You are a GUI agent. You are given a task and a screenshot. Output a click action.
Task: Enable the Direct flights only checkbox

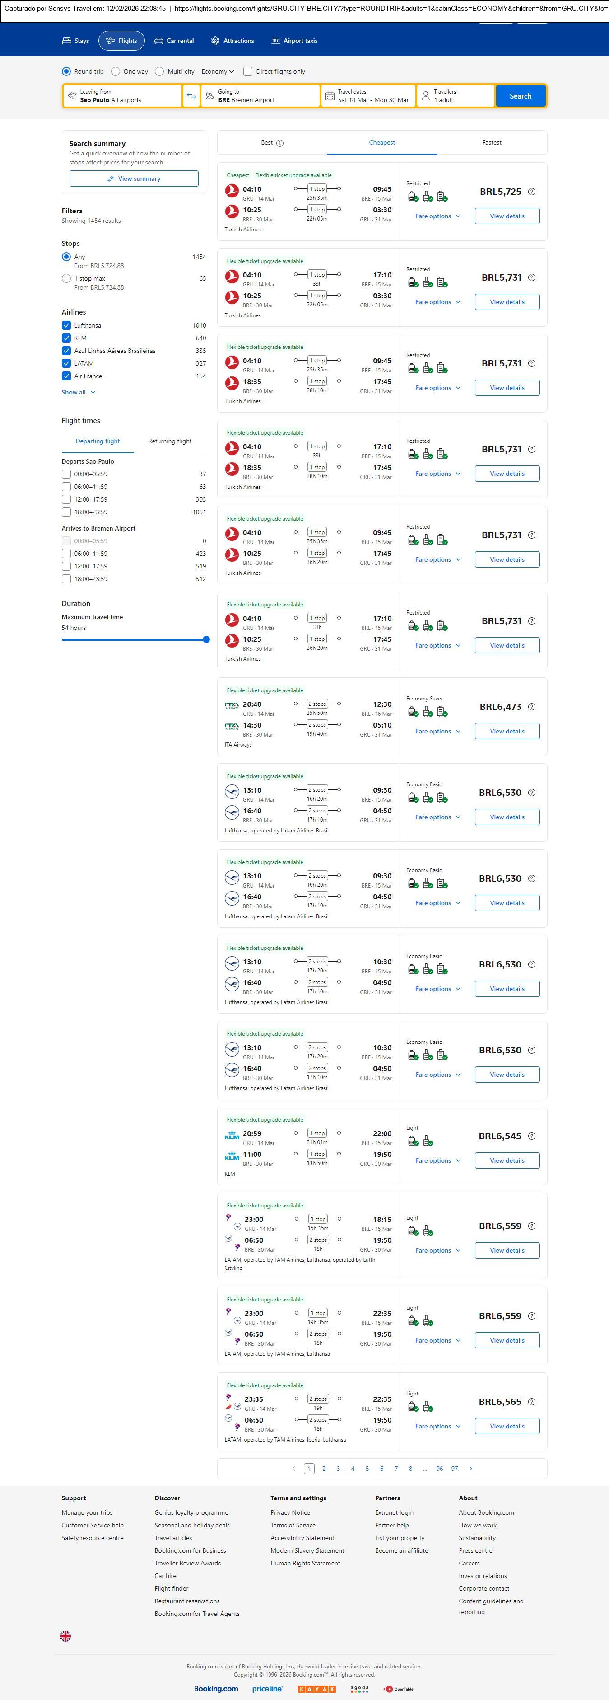pyautogui.click(x=248, y=71)
